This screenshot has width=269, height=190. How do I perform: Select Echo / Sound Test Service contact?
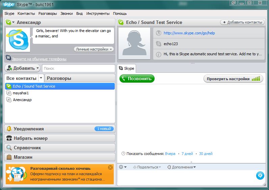[x=60, y=86]
